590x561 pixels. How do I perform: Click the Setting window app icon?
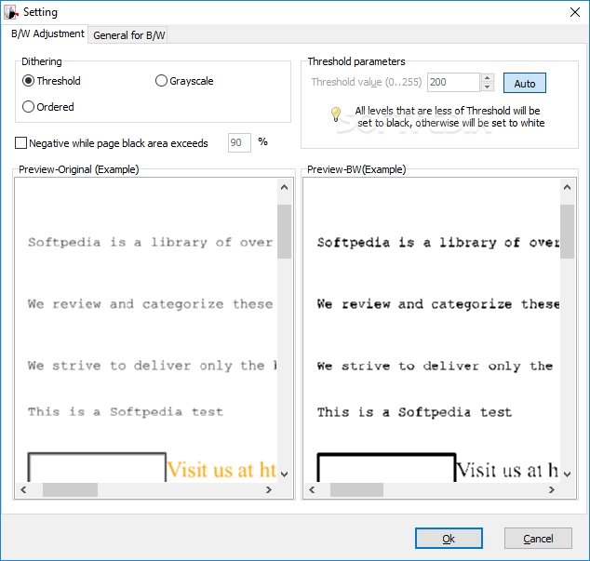click(x=10, y=12)
